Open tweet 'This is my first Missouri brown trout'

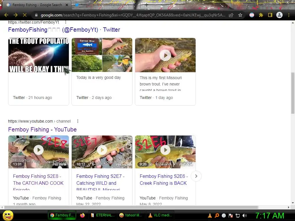tap(161, 84)
